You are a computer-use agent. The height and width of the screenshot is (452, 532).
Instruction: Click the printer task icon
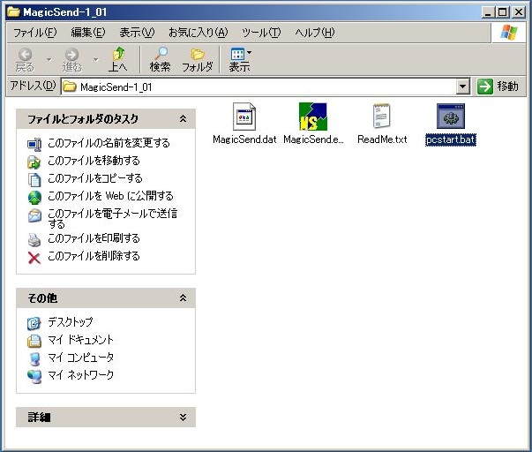pyautogui.click(x=34, y=240)
